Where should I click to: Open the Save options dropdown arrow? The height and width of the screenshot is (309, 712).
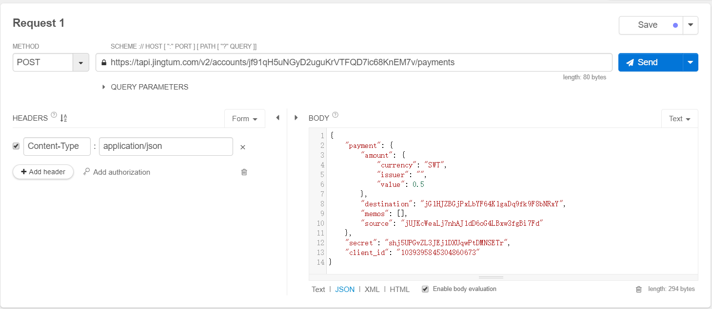pos(691,25)
